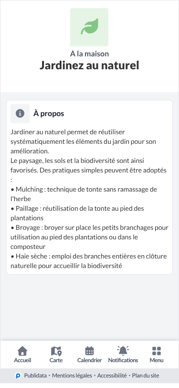Image resolution: width=179 pixels, height=388 pixels.
Task: Go to the Accueil tab label
Action: tap(22, 360)
